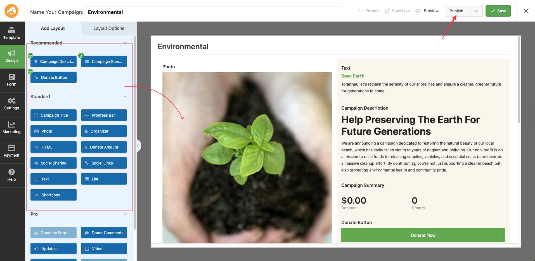
Task: Open the Marketing sidebar panel
Action: (x=11, y=128)
